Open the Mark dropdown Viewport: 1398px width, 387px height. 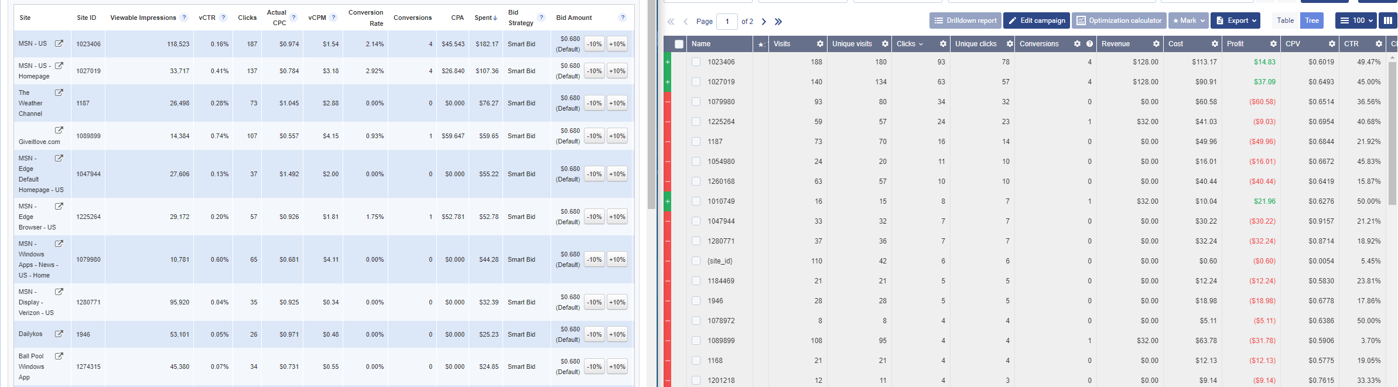1188,20
